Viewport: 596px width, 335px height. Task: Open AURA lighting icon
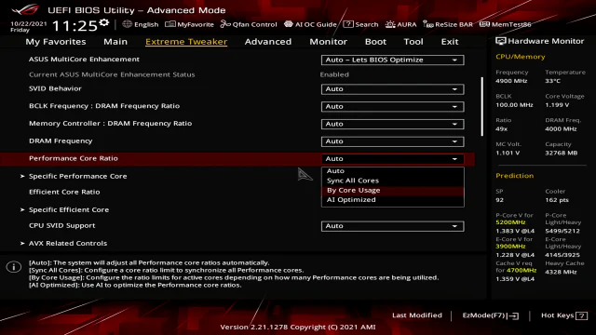click(390, 24)
